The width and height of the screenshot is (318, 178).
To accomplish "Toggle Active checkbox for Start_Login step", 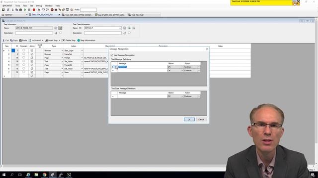I will click(32, 50).
